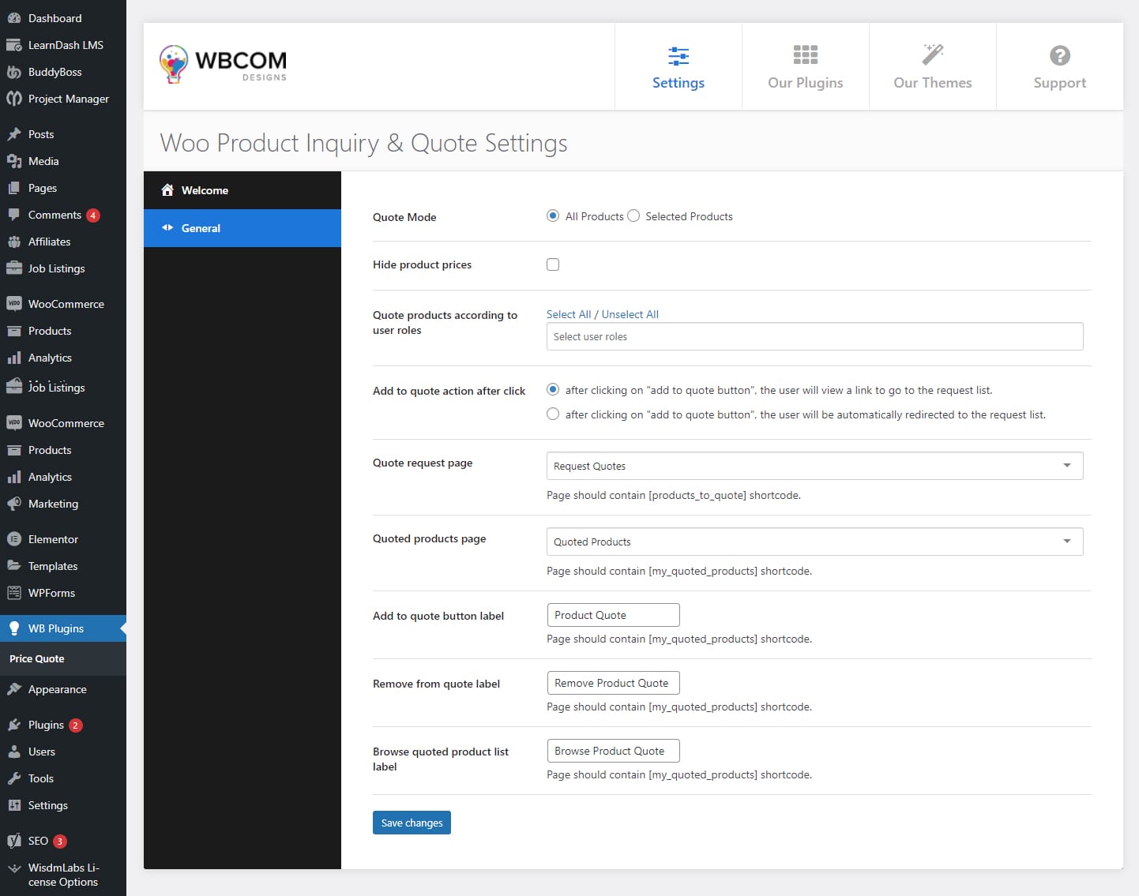This screenshot has width=1139, height=896.
Task: Select the Selected Products radio option
Action: pos(633,216)
